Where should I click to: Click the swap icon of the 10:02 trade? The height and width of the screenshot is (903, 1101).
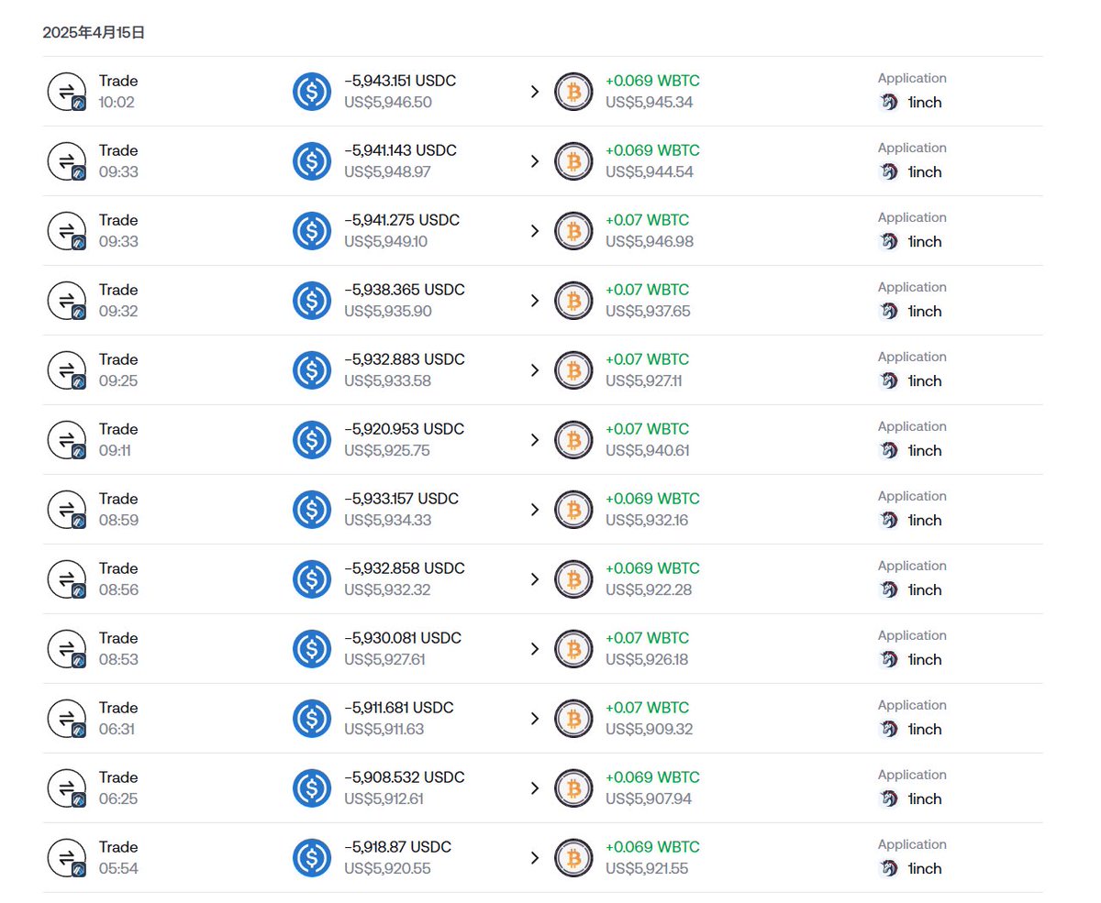pos(66,92)
